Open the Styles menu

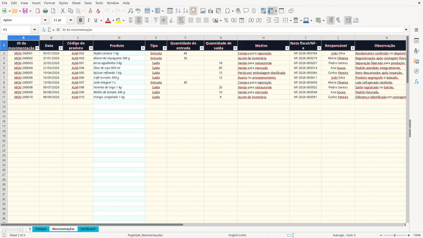tap(63, 3)
